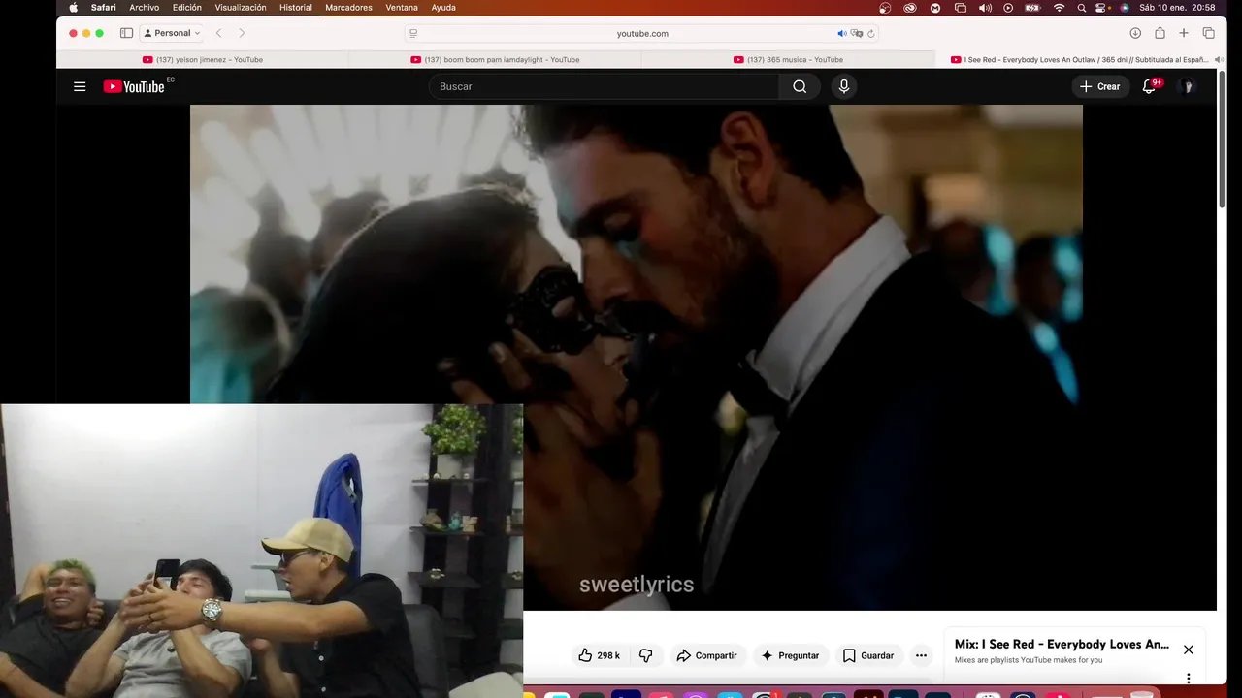The image size is (1242, 698).
Task: Dislike the video with thumbs down
Action: (646, 655)
